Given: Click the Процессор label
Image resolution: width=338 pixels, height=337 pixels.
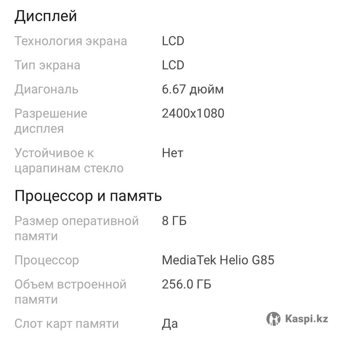Looking at the screenshot, I should (x=46, y=260).
